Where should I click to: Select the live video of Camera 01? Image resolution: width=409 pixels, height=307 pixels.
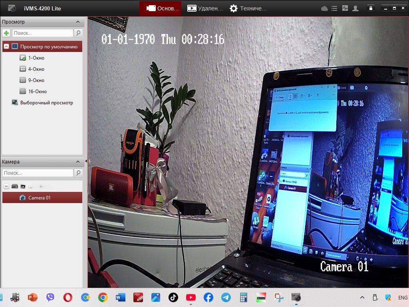248,152
